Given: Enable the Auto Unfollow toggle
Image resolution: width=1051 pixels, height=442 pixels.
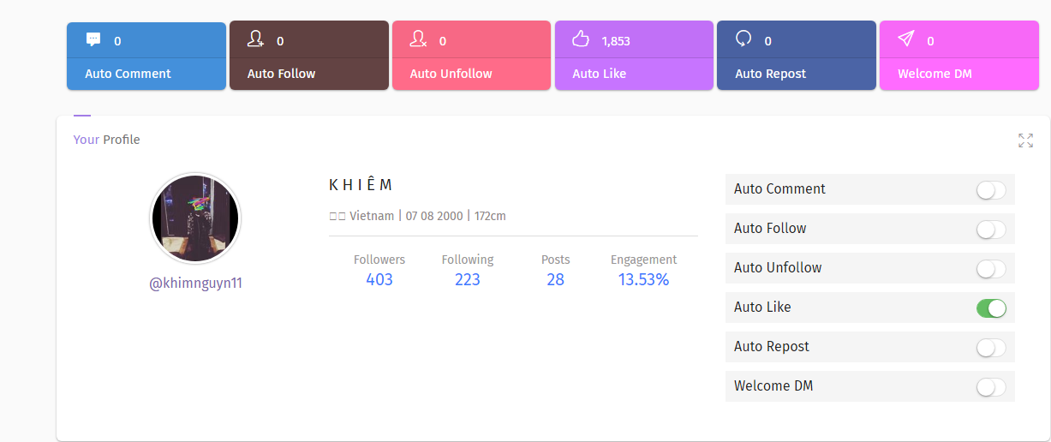Looking at the screenshot, I should [991, 269].
